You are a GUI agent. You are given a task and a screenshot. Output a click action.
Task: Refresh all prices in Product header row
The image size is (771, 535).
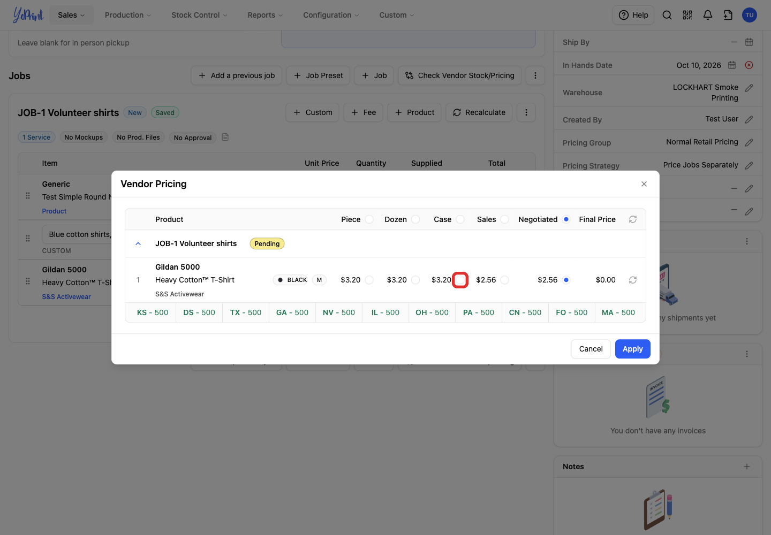click(633, 219)
